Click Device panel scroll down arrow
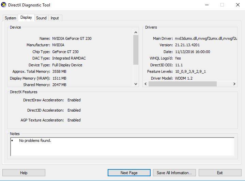The width and height of the screenshot is (245, 181). [136, 84]
